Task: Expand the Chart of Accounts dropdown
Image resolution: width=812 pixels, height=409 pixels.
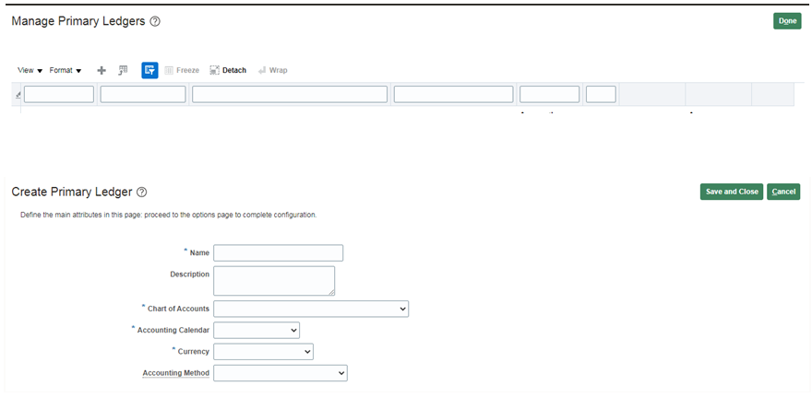Action: (x=311, y=309)
